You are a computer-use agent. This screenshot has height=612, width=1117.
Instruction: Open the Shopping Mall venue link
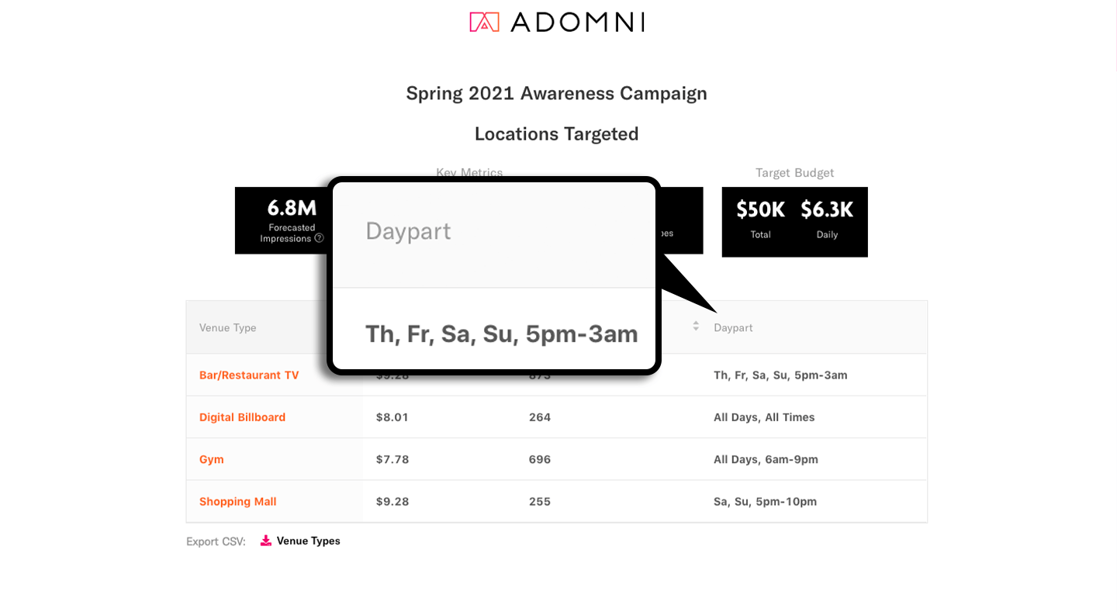(237, 502)
